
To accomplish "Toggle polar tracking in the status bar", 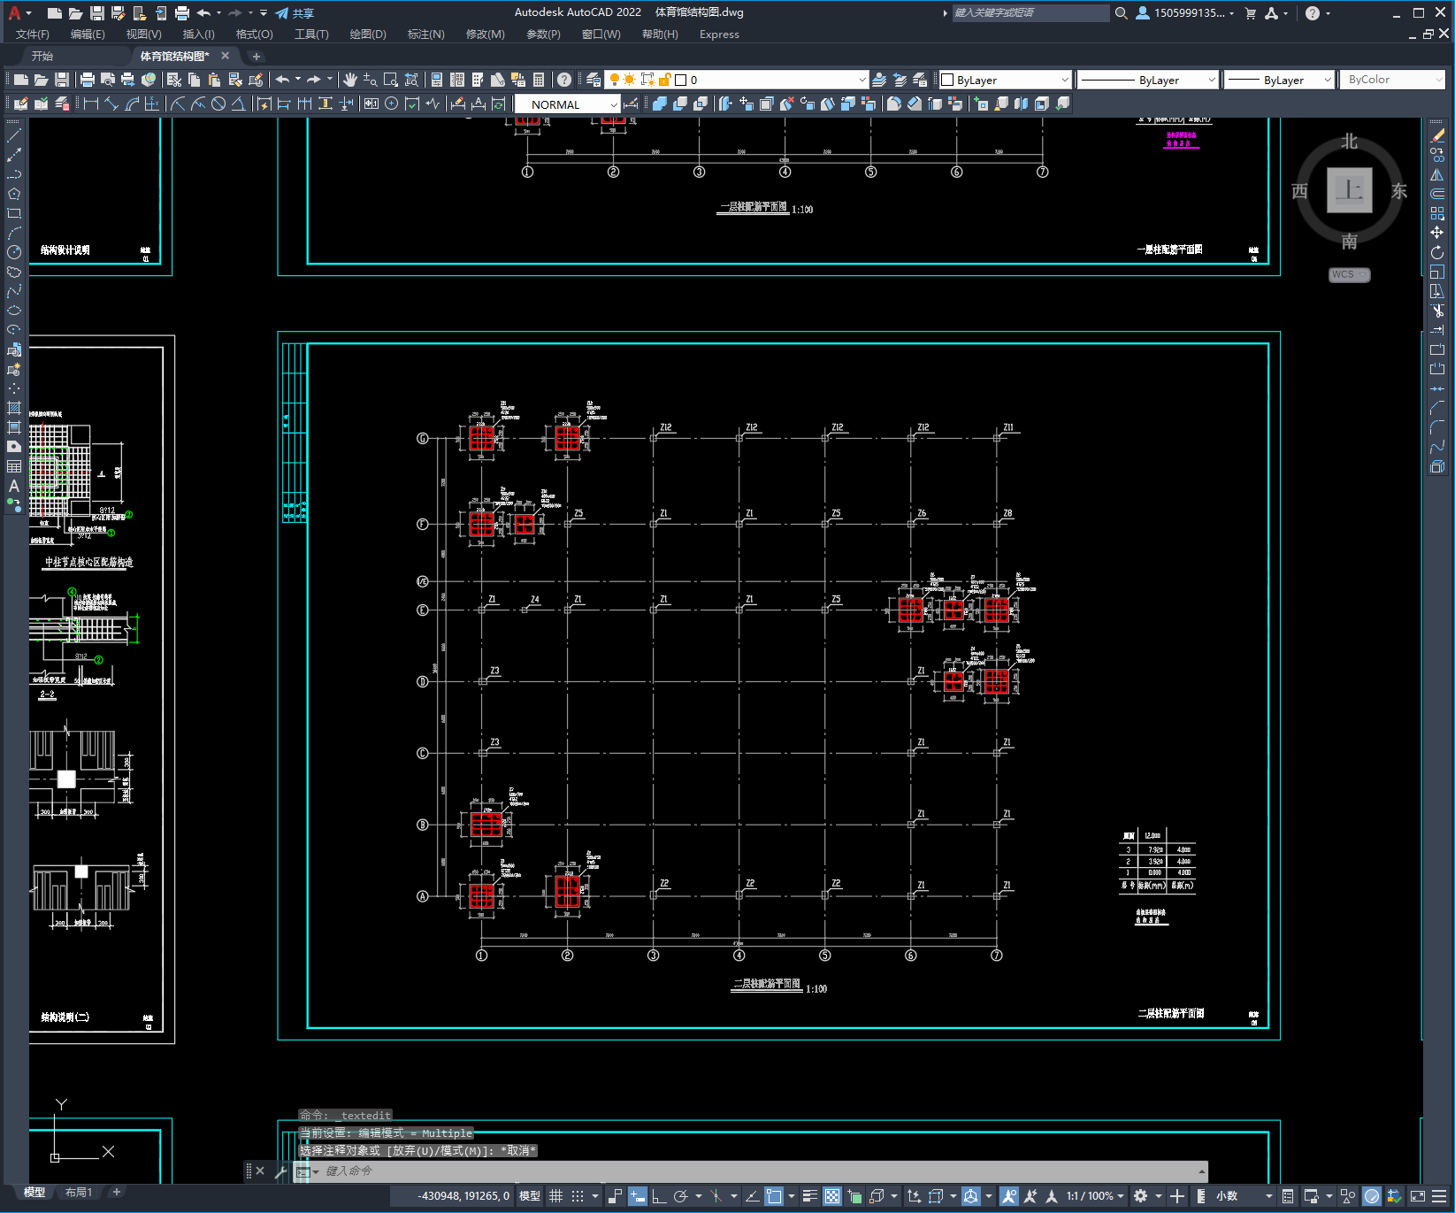I will 680,1196.
